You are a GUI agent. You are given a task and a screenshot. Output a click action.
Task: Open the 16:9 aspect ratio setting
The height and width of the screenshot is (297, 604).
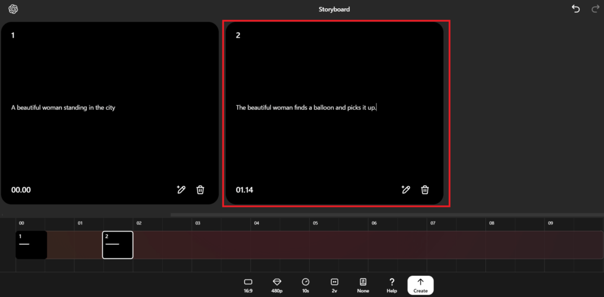248,285
